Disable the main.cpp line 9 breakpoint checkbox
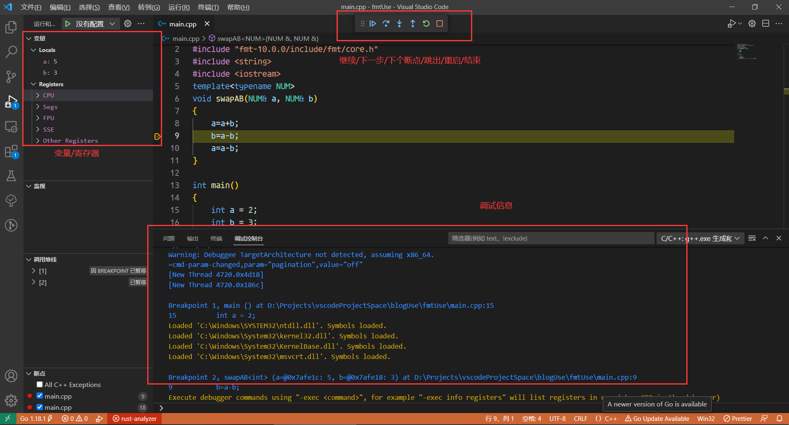The image size is (789, 425). tap(40, 396)
